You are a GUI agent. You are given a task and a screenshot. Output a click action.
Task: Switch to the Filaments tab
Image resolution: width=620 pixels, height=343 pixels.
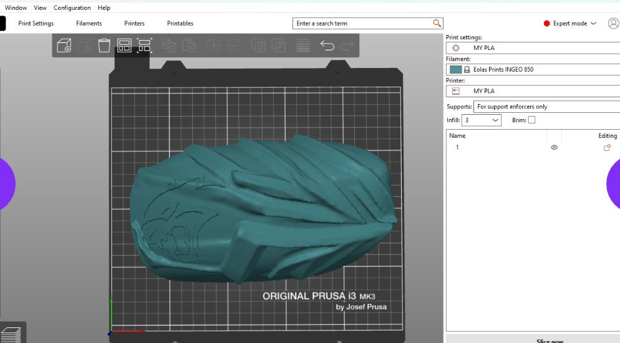pyautogui.click(x=89, y=23)
